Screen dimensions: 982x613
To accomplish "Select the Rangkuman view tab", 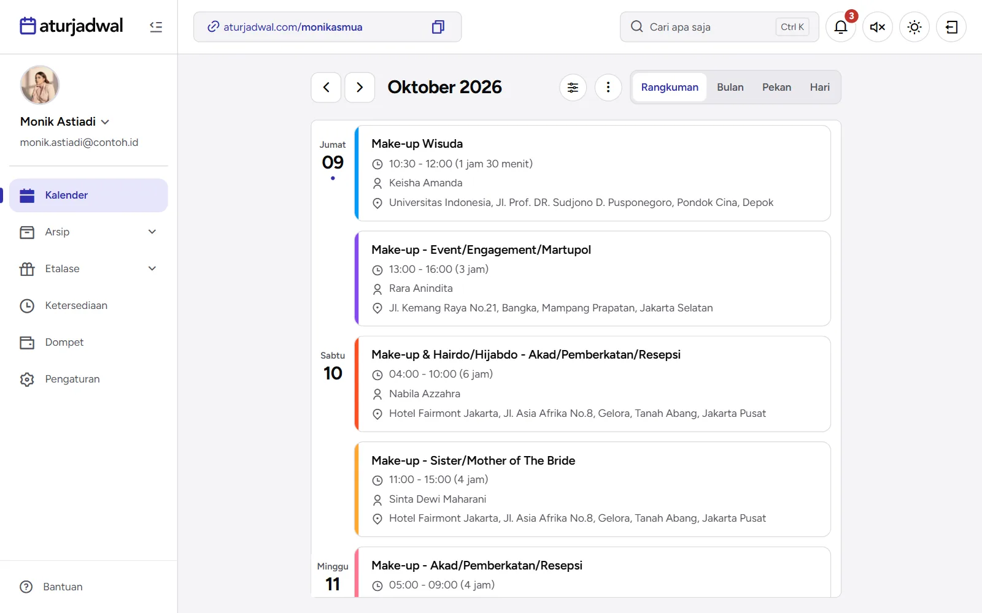I will click(x=670, y=87).
